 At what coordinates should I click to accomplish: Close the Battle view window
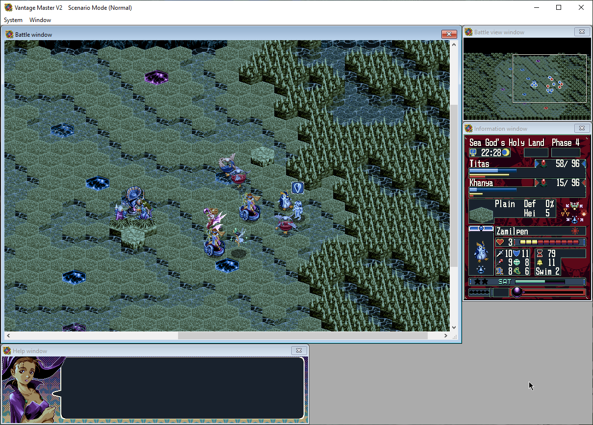tap(582, 32)
